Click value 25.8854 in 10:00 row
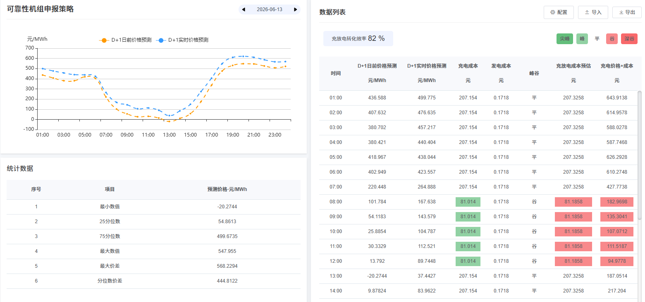Screen dimensions: 645x302 pos(377,231)
